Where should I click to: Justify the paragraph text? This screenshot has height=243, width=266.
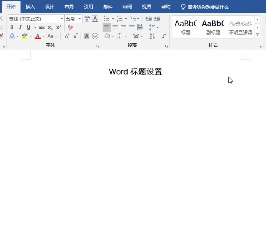click(x=132, y=27)
